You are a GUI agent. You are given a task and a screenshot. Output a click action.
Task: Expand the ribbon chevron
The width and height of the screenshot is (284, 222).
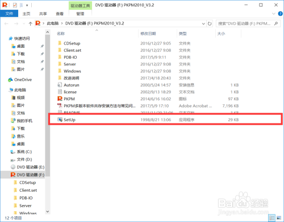274,14
